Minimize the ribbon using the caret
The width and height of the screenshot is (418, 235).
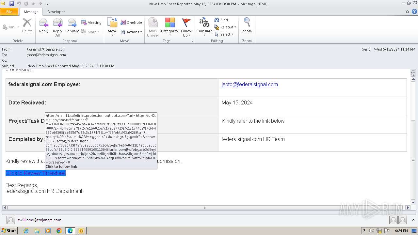[407, 12]
